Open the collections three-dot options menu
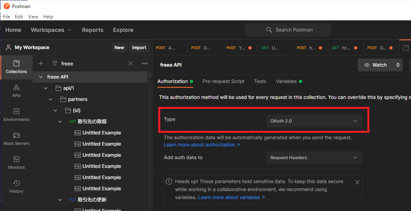411x211 pixels. (x=145, y=63)
